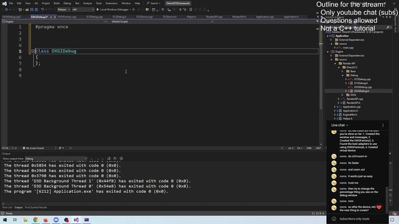Select D12Debug.cpp in Solution Explorer
Viewport: 399px width, 224px height.
tap(362, 79)
